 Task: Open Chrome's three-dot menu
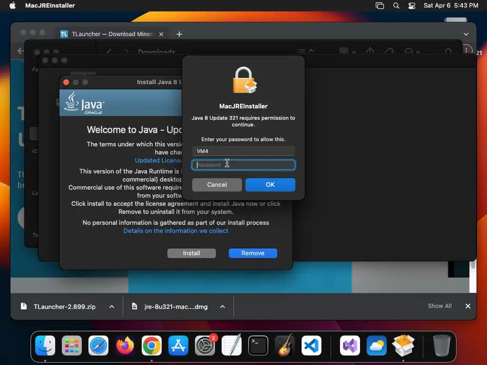pyautogui.click(x=466, y=50)
